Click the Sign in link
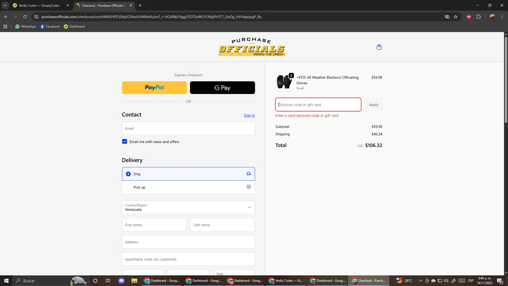This screenshot has width=508, height=286. click(249, 116)
